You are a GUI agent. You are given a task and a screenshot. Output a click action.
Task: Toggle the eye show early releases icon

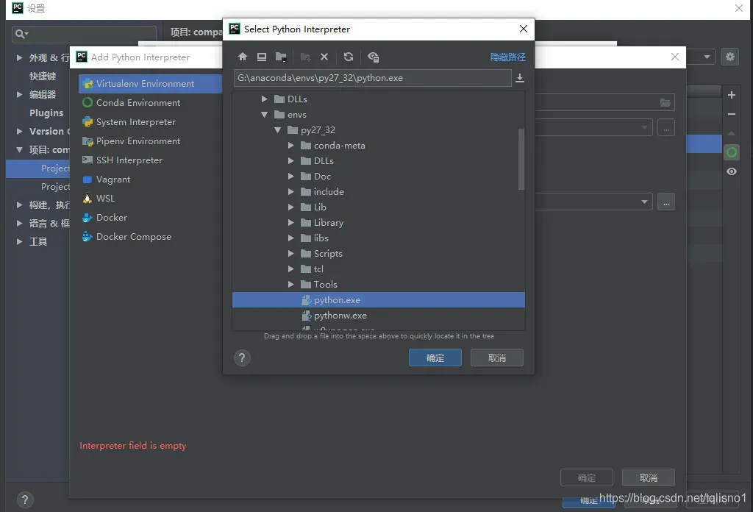[x=732, y=171]
